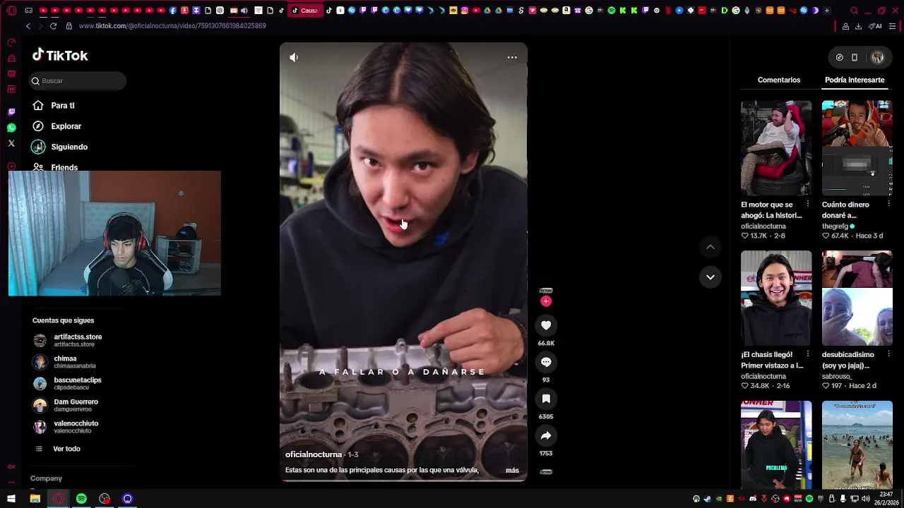Image resolution: width=904 pixels, height=508 pixels.
Task: Expand followed accounts with Ver todo
Action: pos(66,449)
